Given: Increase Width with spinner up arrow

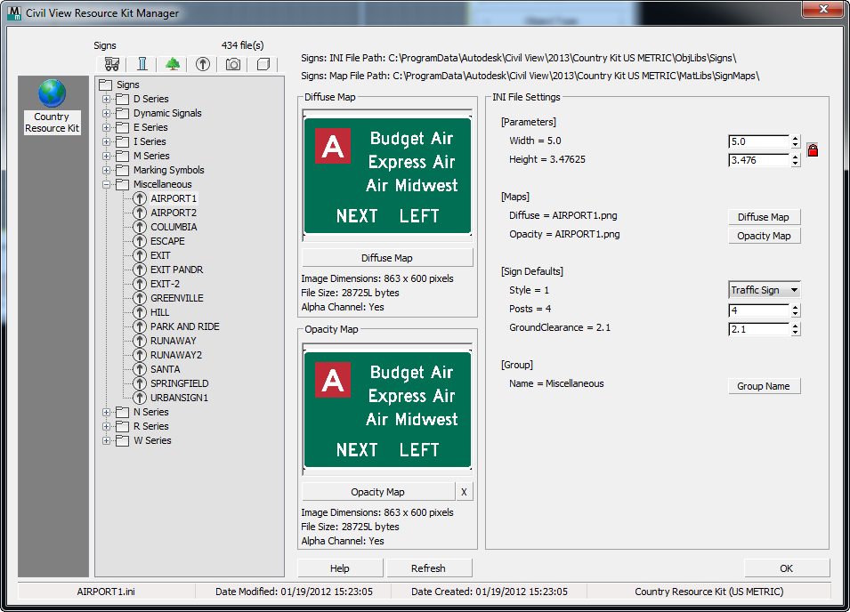Looking at the screenshot, I should [x=795, y=138].
